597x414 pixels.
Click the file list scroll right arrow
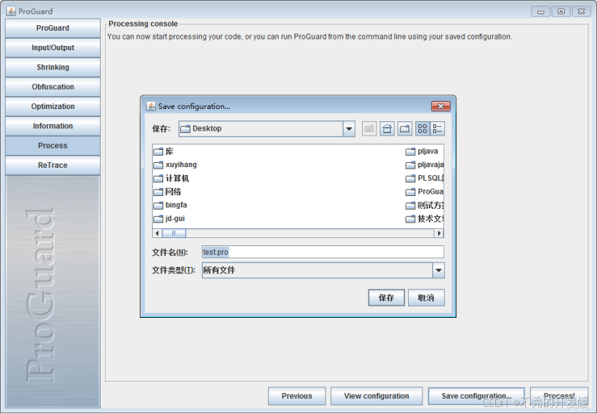(440, 233)
